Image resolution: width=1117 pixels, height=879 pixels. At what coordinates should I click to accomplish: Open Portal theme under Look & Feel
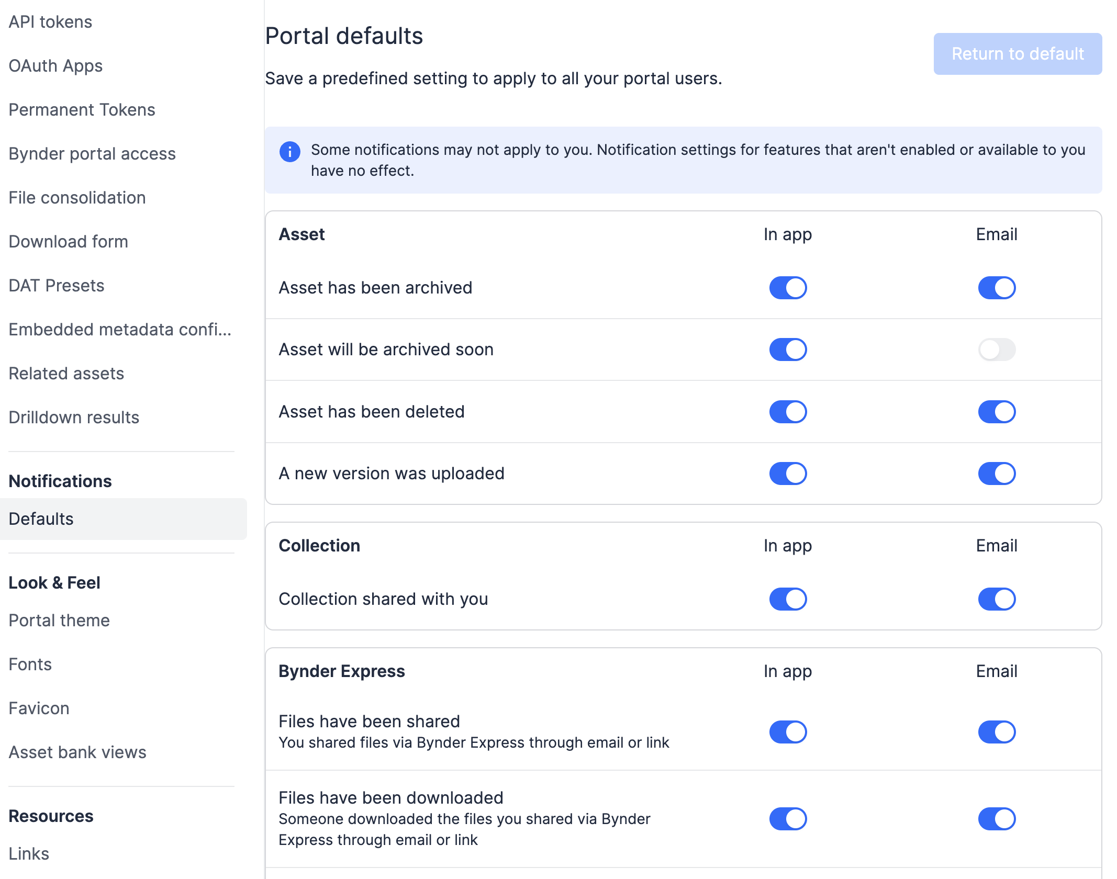pos(59,621)
